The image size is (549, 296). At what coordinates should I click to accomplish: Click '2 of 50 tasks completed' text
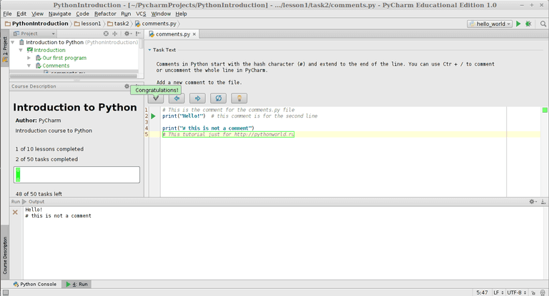coord(46,159)
